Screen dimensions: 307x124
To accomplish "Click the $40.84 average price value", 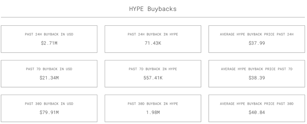I will click(x=257, y=112).
